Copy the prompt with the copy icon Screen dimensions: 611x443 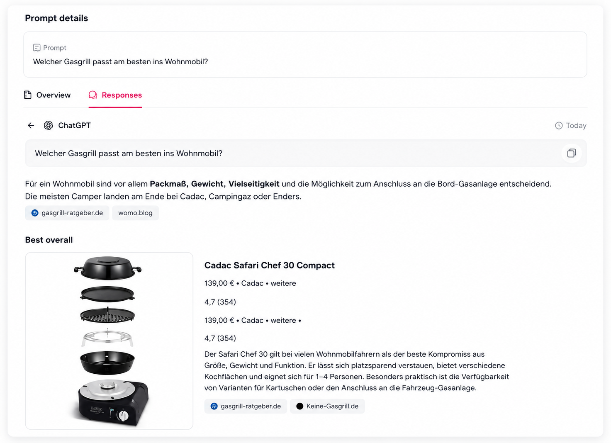tap(572, 153)
